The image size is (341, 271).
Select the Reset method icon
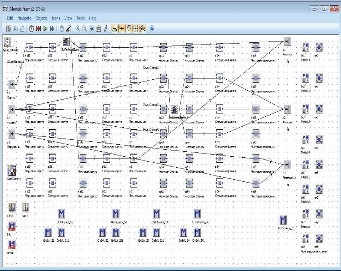pyautogui.click(x=12, y=245)
